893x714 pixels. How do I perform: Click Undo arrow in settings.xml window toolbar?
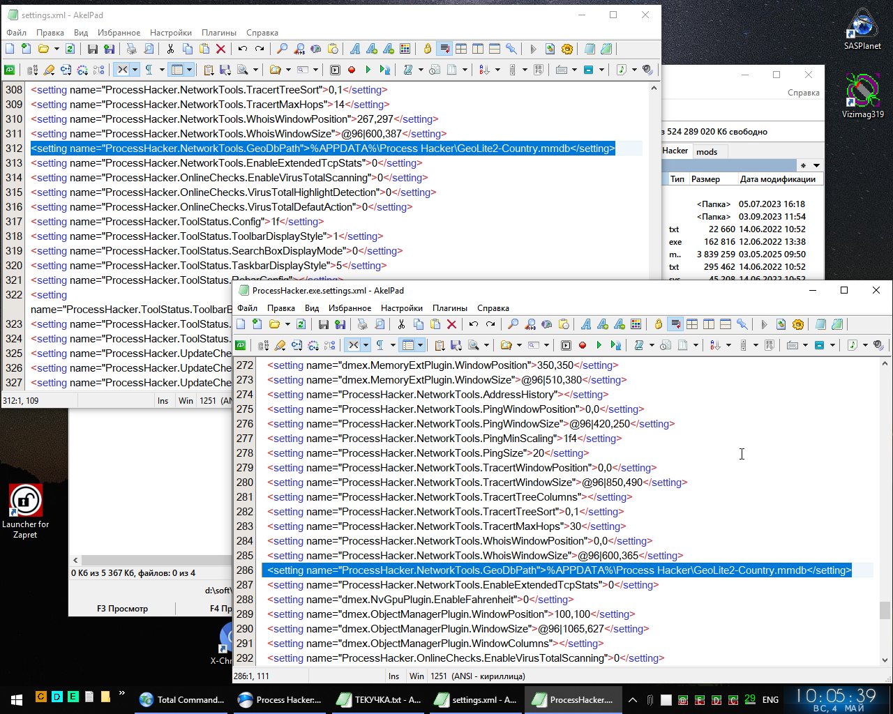243,49
